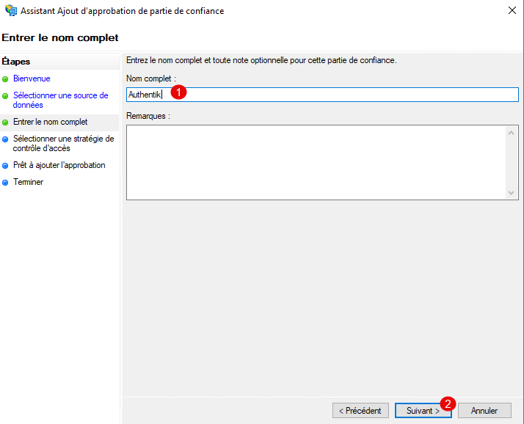
Task: Select the stratégie de contrôle d'accès step
Action: pos(63,143)
